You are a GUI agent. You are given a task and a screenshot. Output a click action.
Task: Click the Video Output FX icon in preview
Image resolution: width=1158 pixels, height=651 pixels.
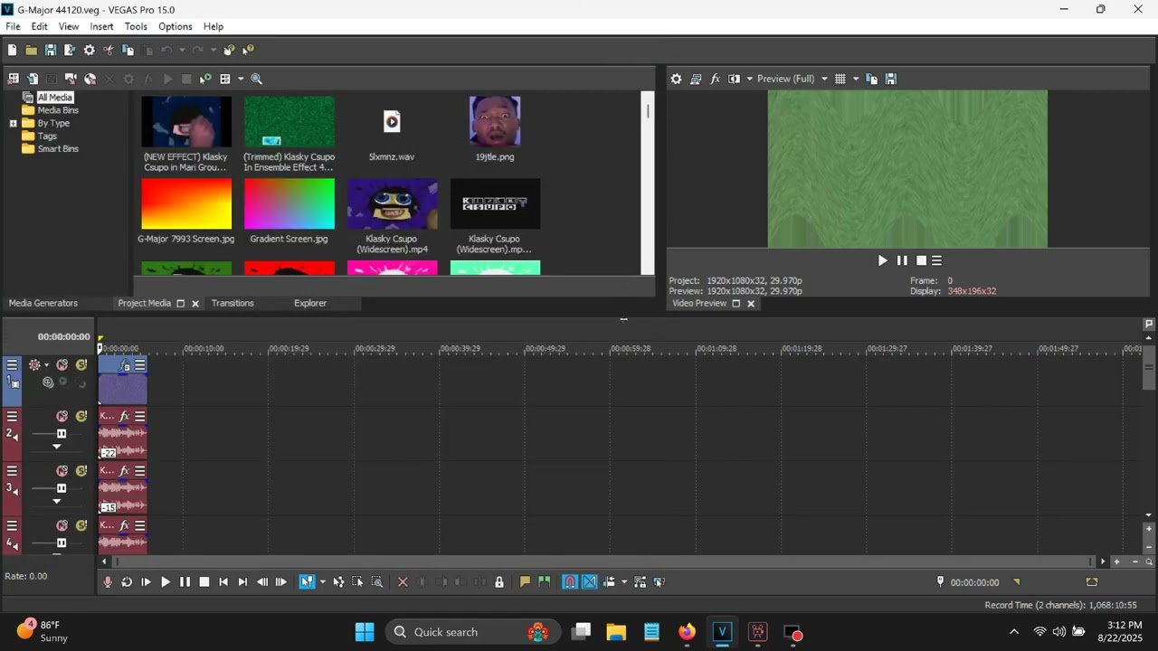[x=715, y=79]
